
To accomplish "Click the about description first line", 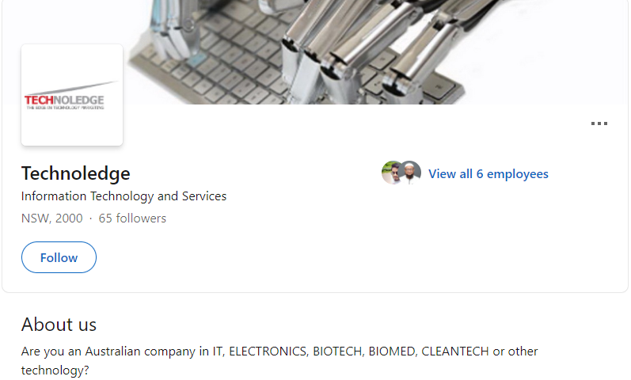I will [x=279, y=351].
